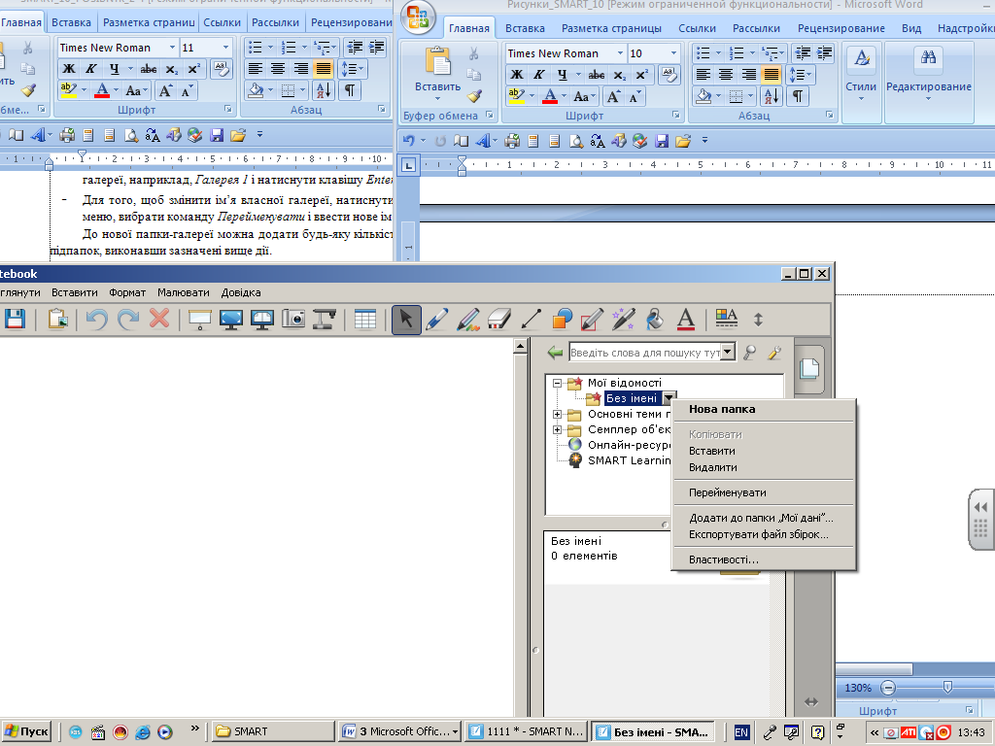
Task: Select the Text tool A icon in Notebook
Action: click(685, 319)
